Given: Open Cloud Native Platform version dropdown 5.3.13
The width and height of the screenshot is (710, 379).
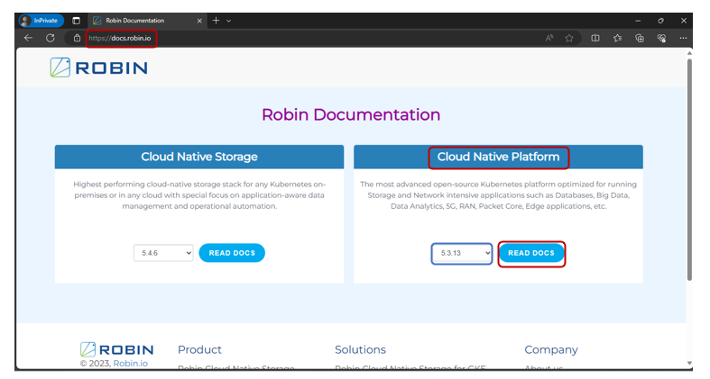Looking at the screenshot, I should point(462,253).
